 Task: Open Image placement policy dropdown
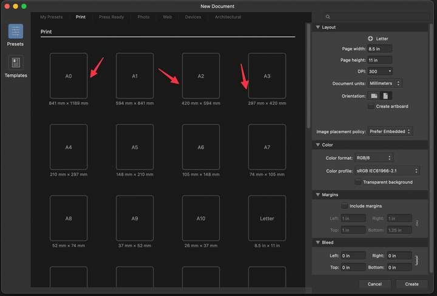click(x=390, y=131)
